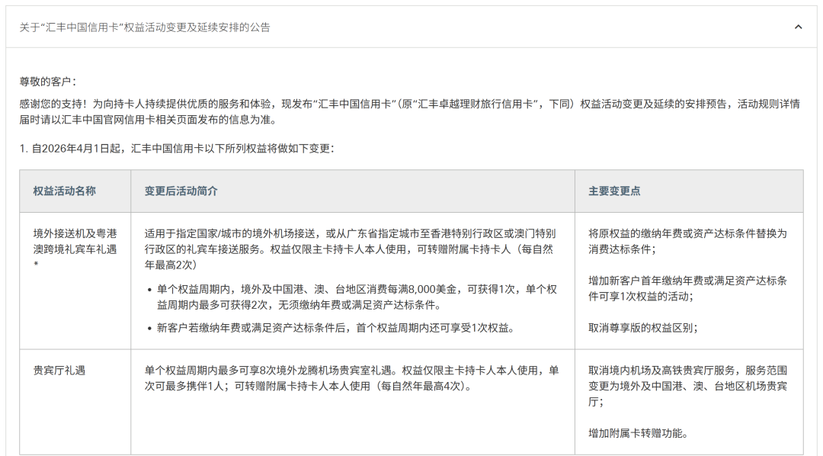Click the text 取消境内机场及高铁贵宾厅服务
The width and height of the screenshot is (823, 456).
coord(687,386)
